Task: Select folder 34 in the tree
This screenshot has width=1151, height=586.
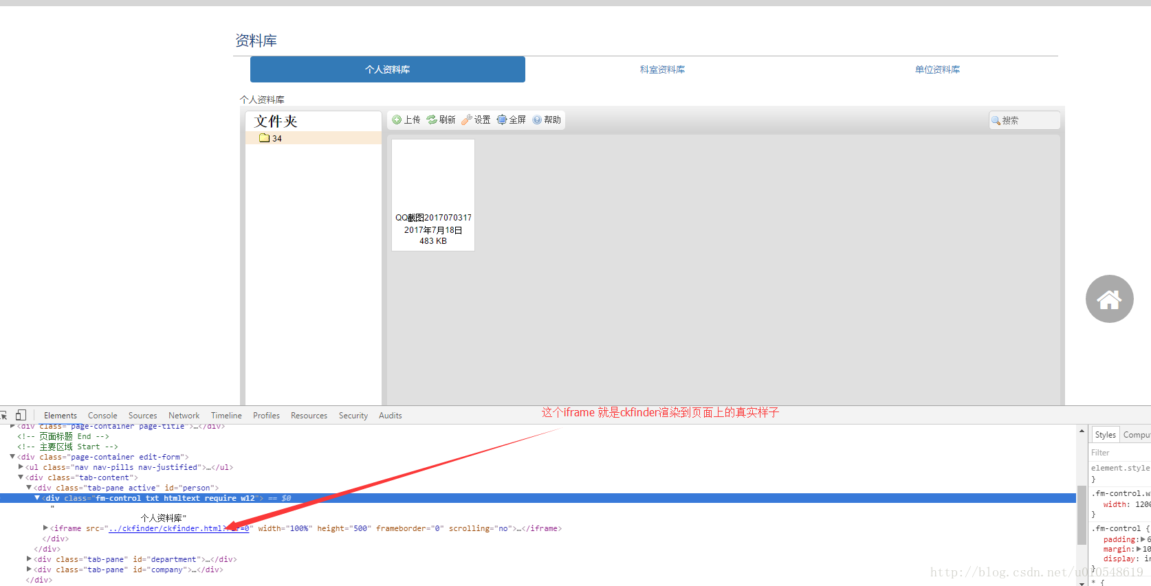Action: (314, 138)
